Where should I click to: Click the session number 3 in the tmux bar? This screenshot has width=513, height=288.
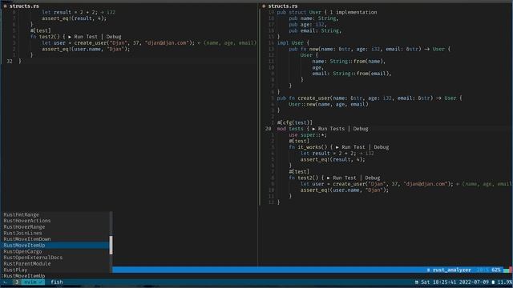(16, 282)
